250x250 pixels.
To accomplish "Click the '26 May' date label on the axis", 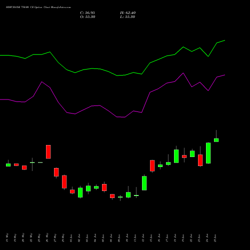I will point(47,237).
